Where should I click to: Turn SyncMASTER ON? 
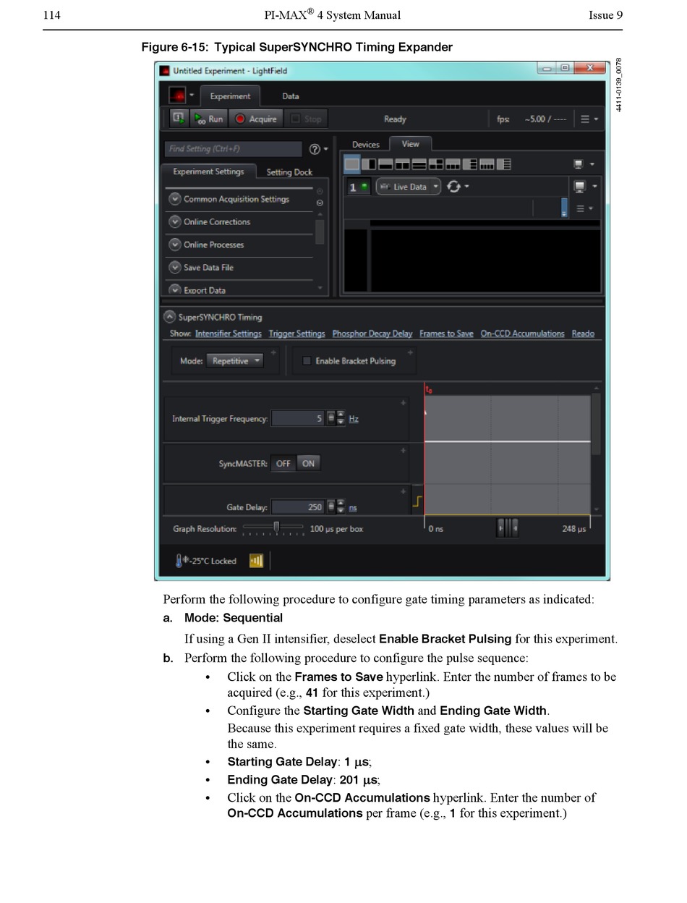point(308,463)
